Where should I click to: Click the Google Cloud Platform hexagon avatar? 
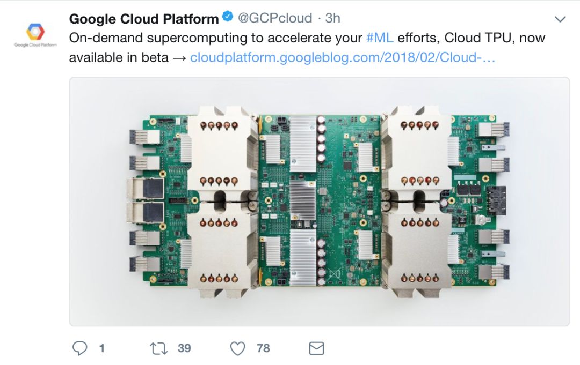[35, 31]
